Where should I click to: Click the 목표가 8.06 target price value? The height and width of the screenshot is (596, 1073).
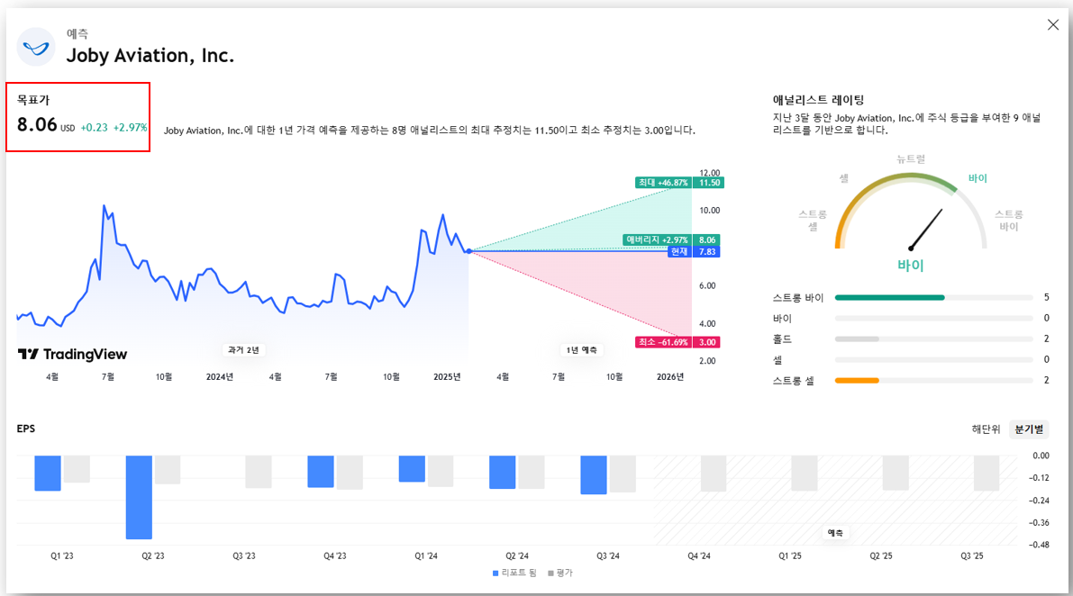coord(37,124)
